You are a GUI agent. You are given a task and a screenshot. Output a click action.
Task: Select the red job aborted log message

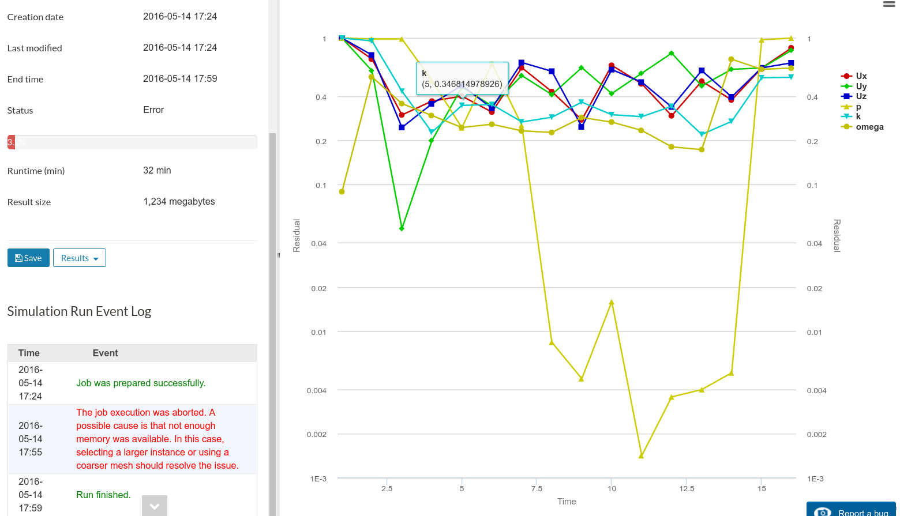pos(157,439)
